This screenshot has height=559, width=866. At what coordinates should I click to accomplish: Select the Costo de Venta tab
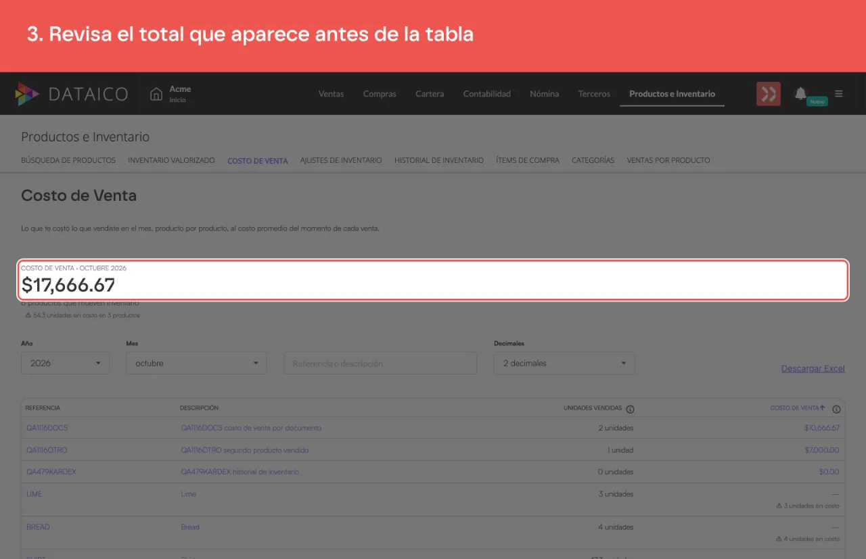pyautogui.click(x=258, y=161)
